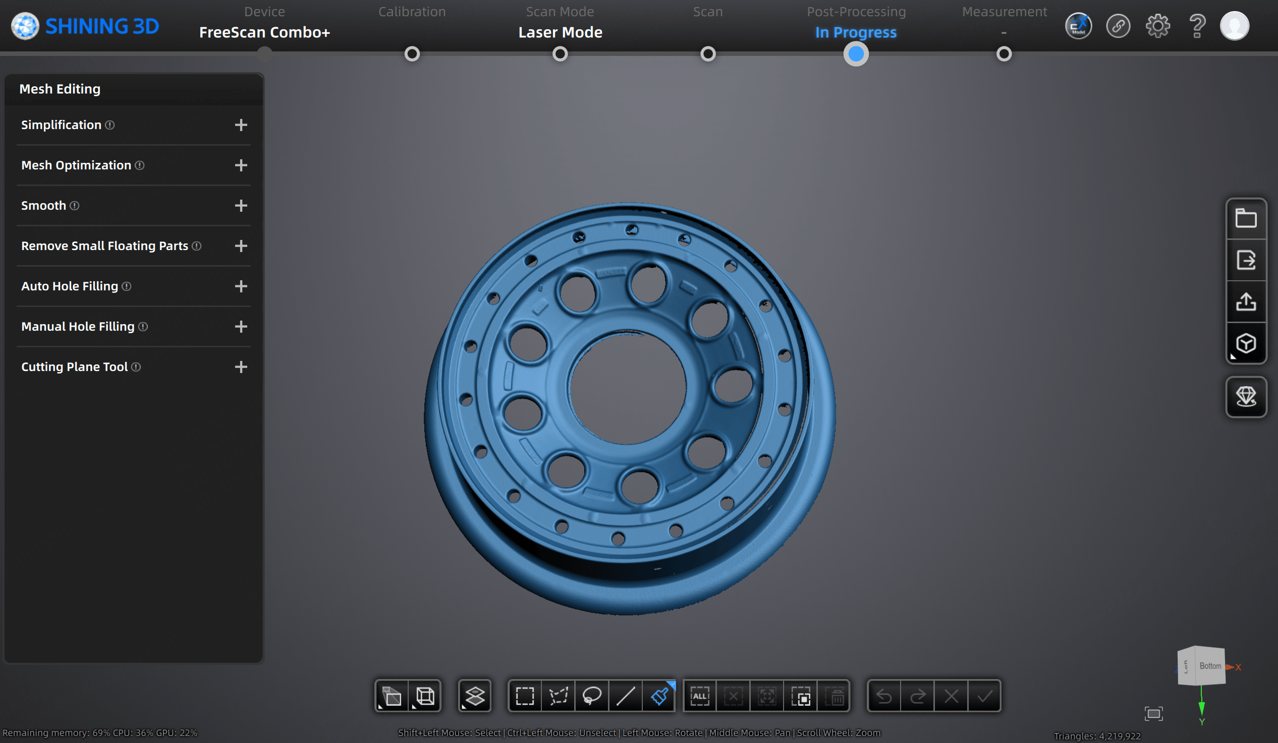Image resolution: width=1278 pixels, height=743 pixels.
Task: Click the EX Model icon in the top bar
Action: click(x=1079, y=25)
